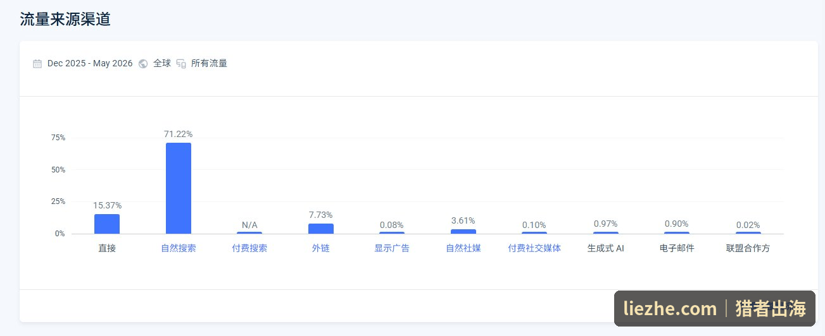Click the 全球 region label
The width and height of the screenshot is (825, 336).
(x=162, y=63)
